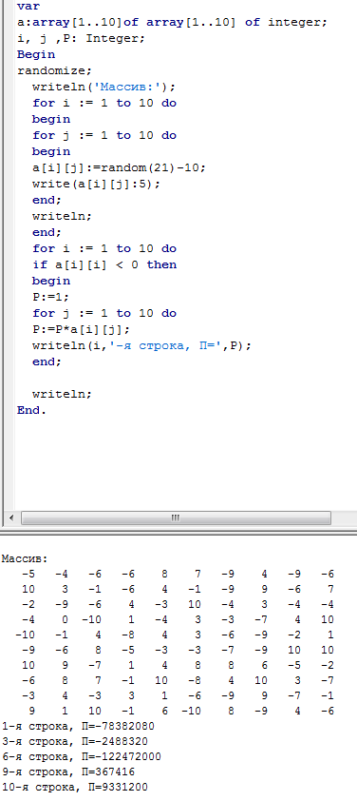Click the writeln(i,'-я строка, П=',P) line
Screen dimensions: 357x801
click(x=141, y=346)
